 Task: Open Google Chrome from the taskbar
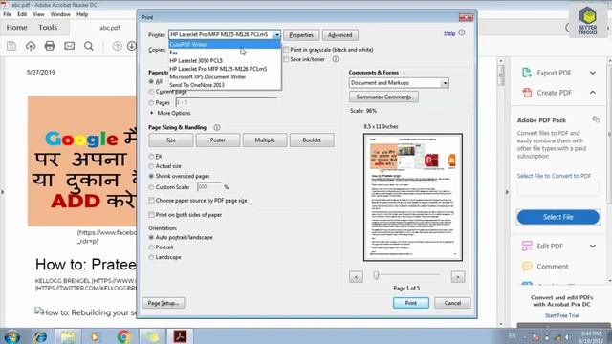tap(123, 336)
